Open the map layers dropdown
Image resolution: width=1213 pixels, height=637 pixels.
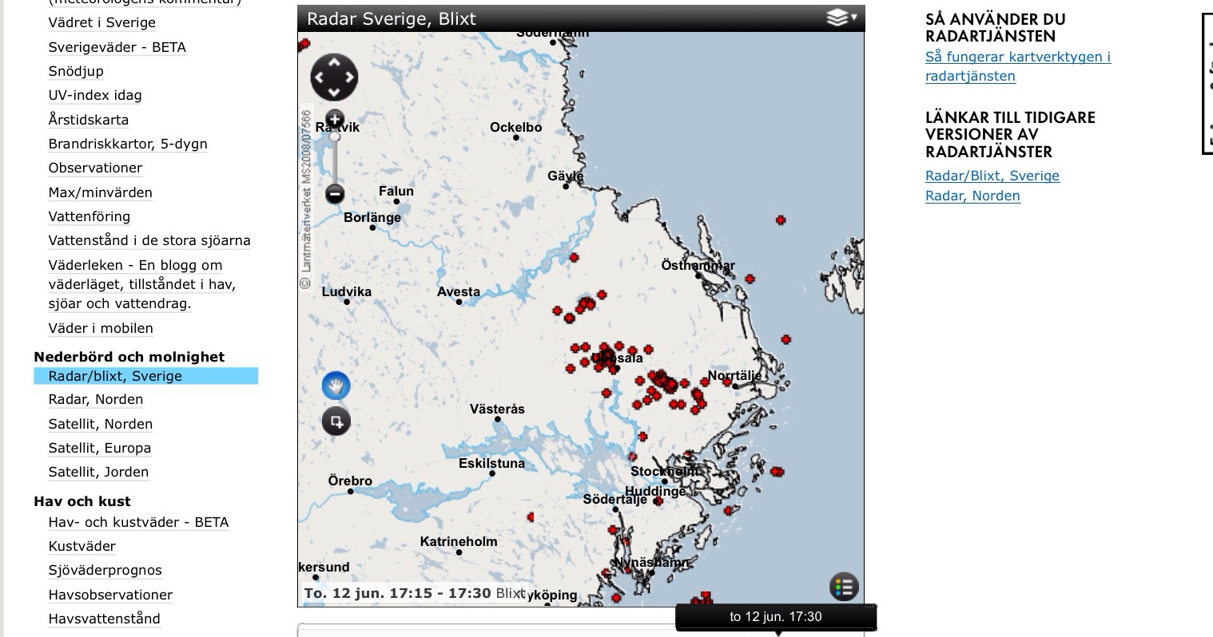tap(841, 18)
